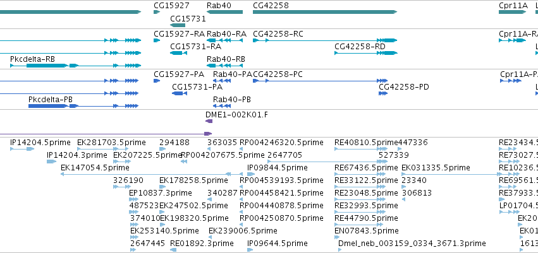Viewport: 538px width, 253px height.
Task: Click the CG42258-RC transcript label
Action: (x=278, y=34)
